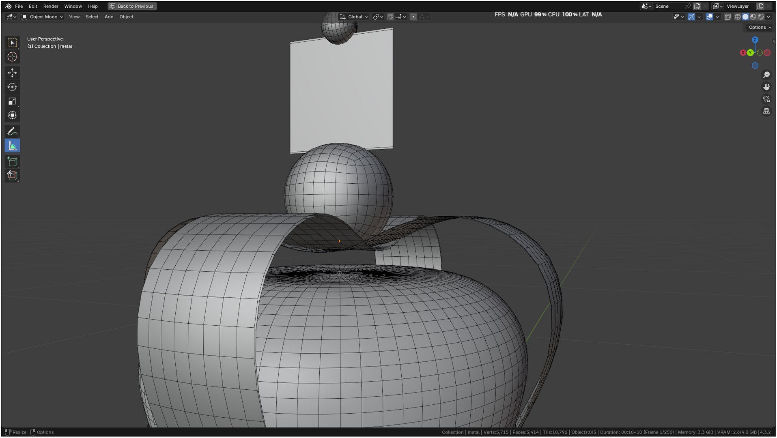Open the File menu
The image size is (777, 438).
pos(19,6)
